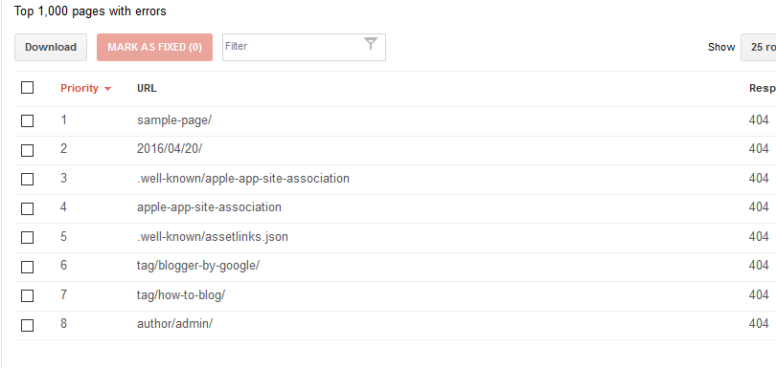This screenshot has width=776, height=368.
Task: Open the Show rows dropdown
Action: [758, 48]
